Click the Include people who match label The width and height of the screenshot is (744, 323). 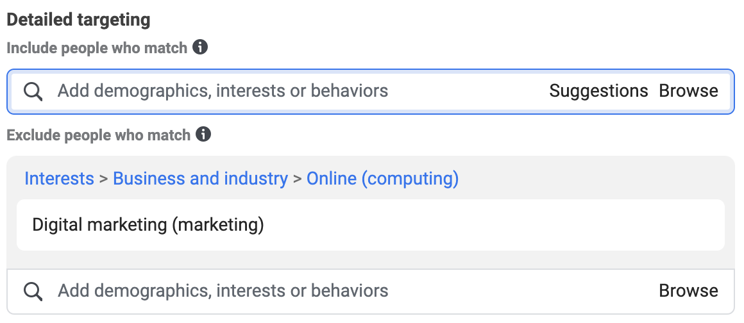pyautogui.click(x=97, y=48)
